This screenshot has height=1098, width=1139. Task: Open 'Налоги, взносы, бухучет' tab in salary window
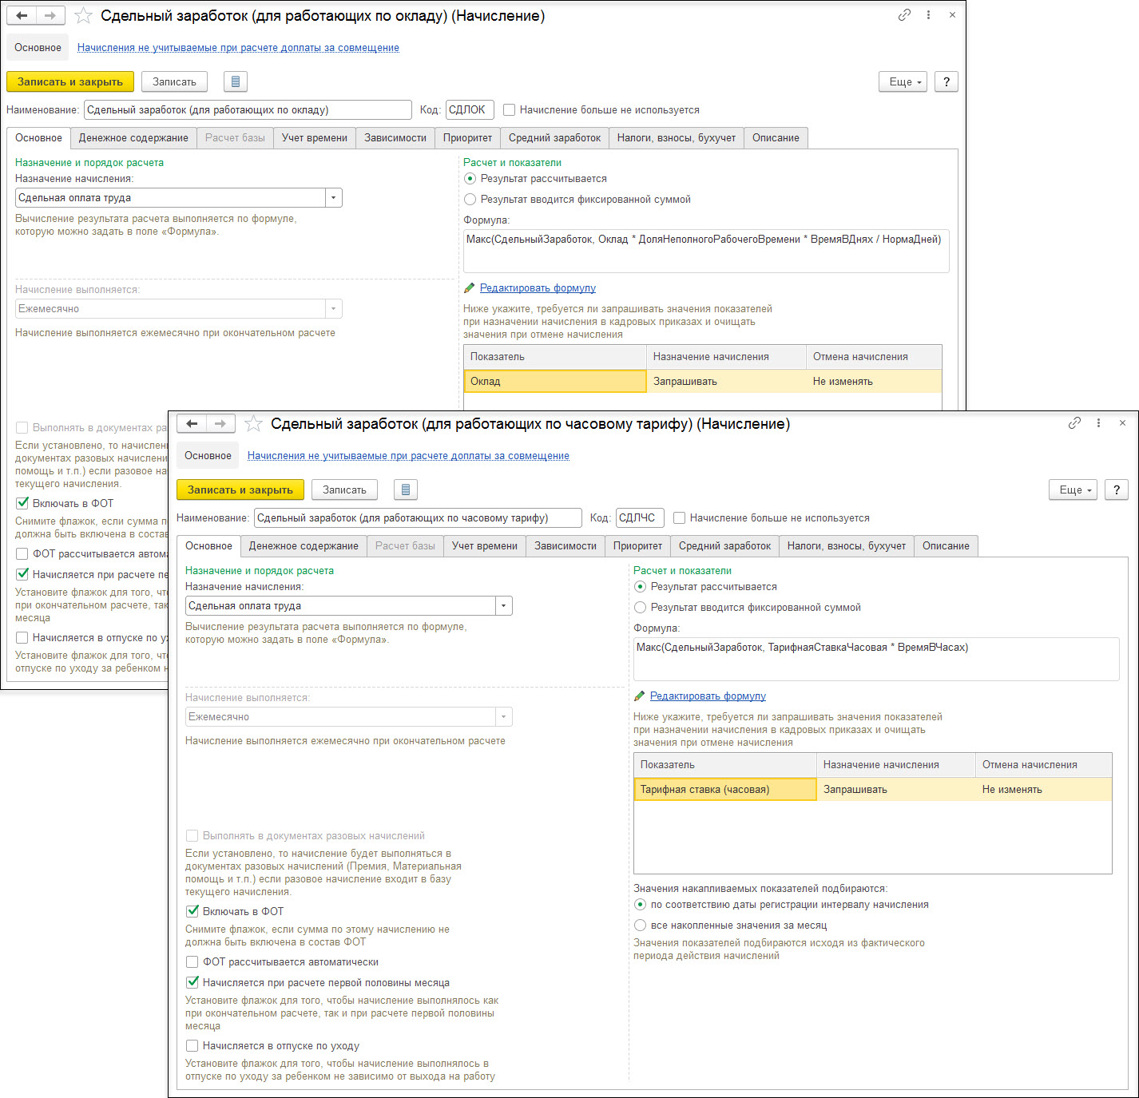pyautogui.click(x=677, y=138)
